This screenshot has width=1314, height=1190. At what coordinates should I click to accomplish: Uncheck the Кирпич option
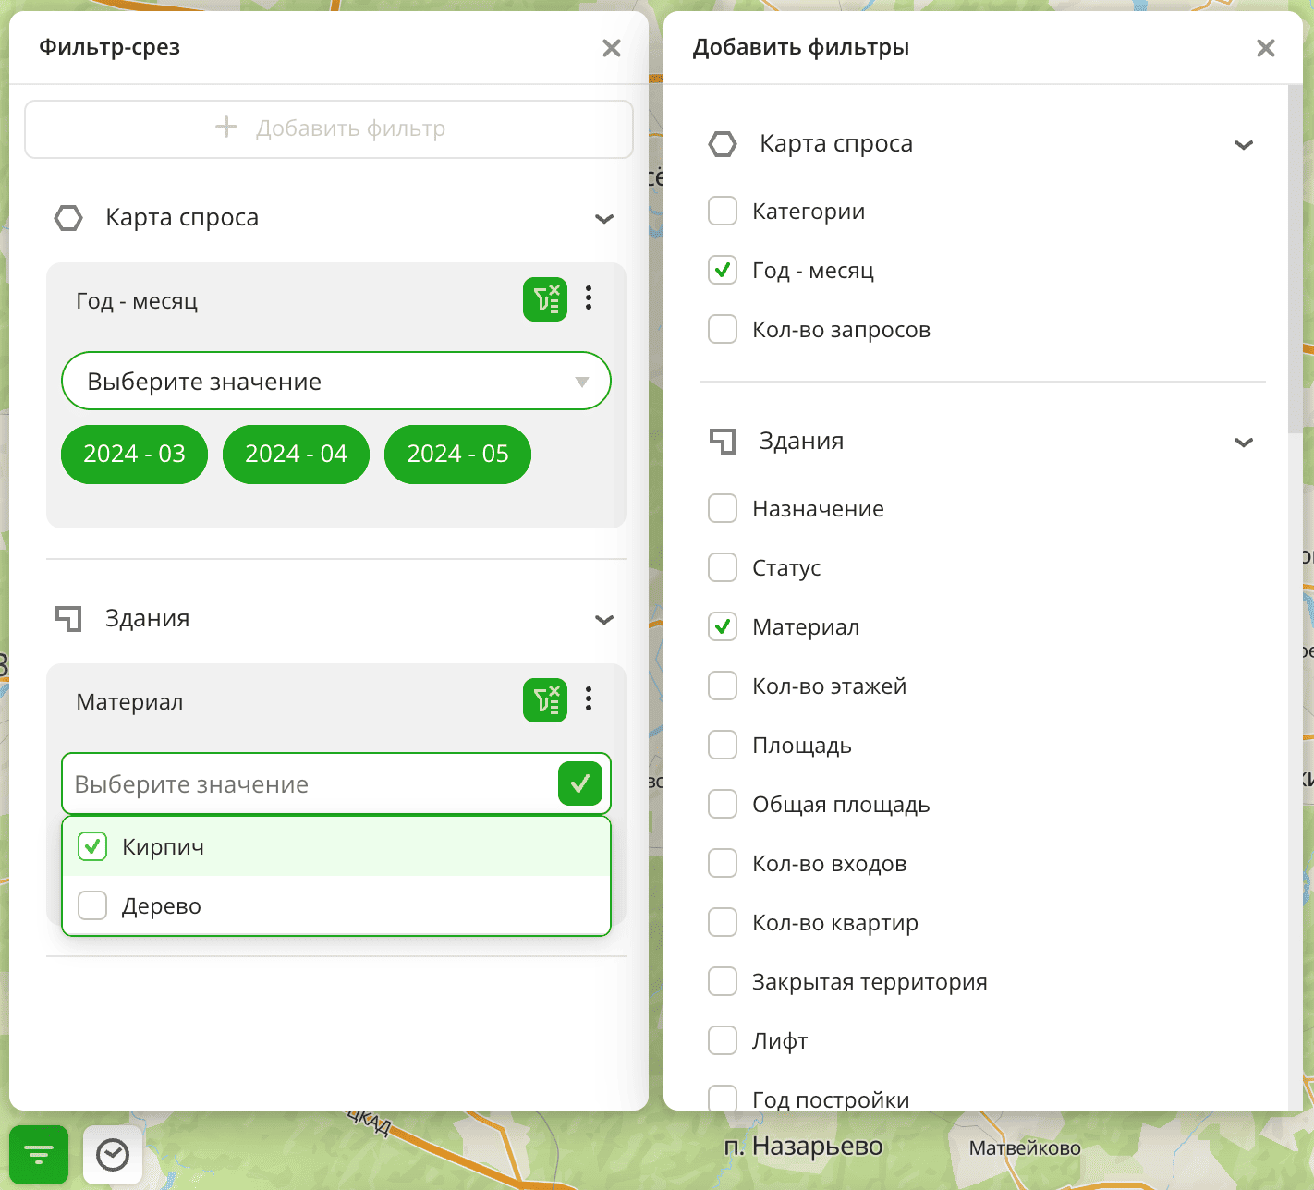point(92,846)
